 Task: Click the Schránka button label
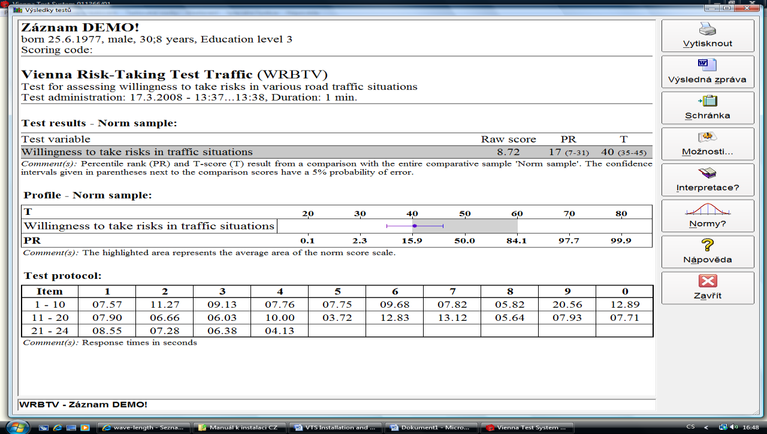[x=708, y=116]
